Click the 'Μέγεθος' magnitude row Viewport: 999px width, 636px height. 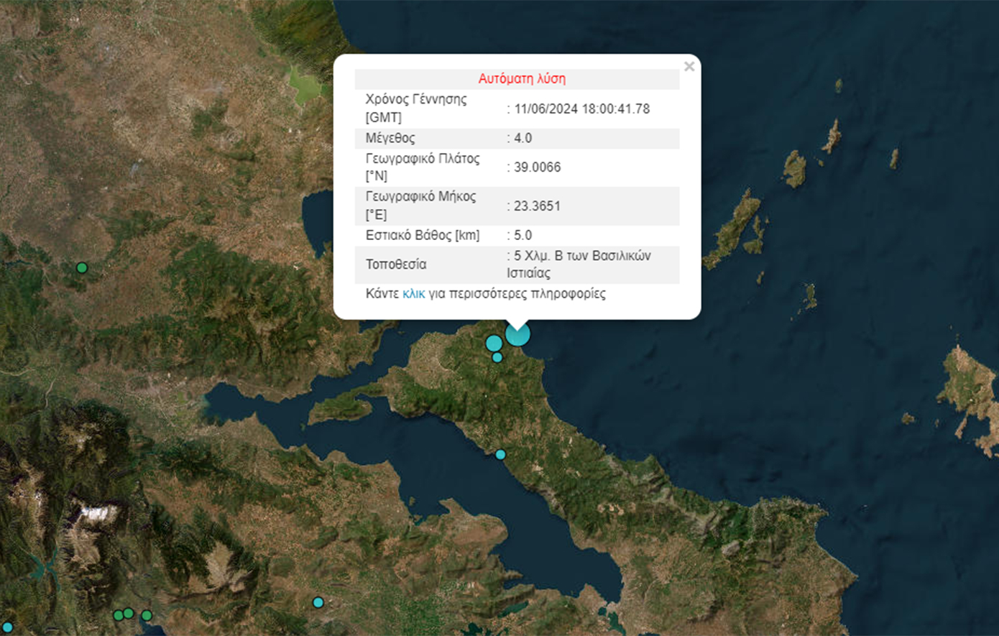(390, 138)
